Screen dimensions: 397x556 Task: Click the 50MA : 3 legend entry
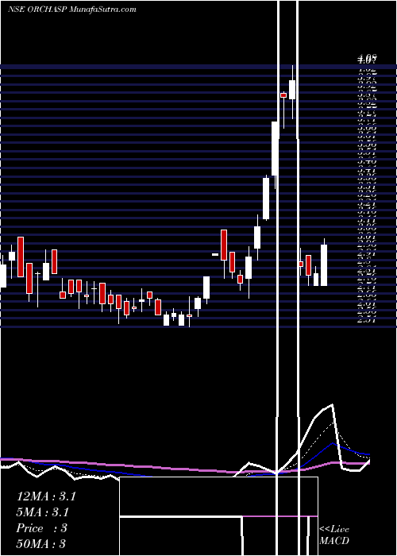coord(41,543)
